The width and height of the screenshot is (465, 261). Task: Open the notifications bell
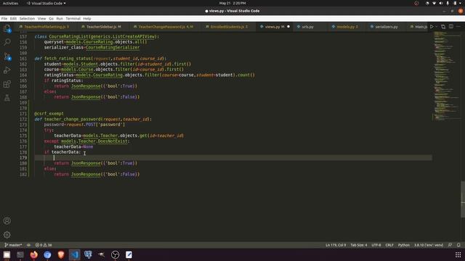click(458, 245)
